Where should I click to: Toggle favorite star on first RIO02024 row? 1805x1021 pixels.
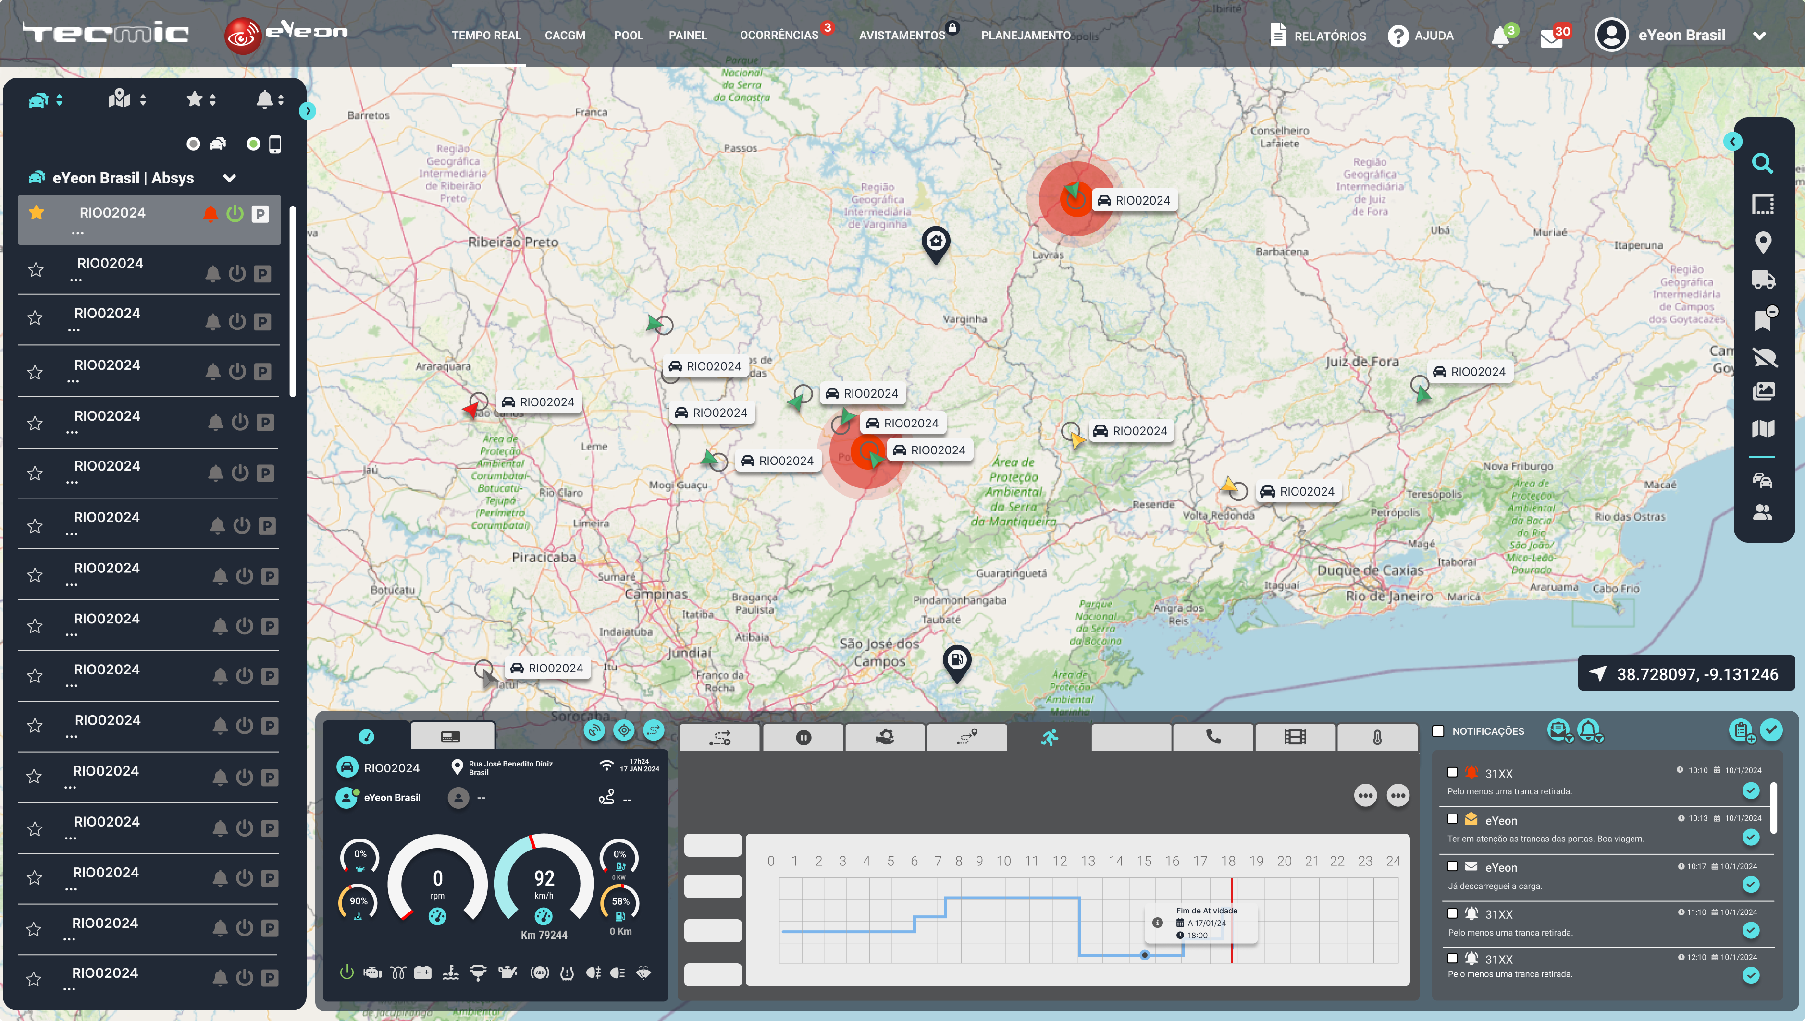pos(37,212)
